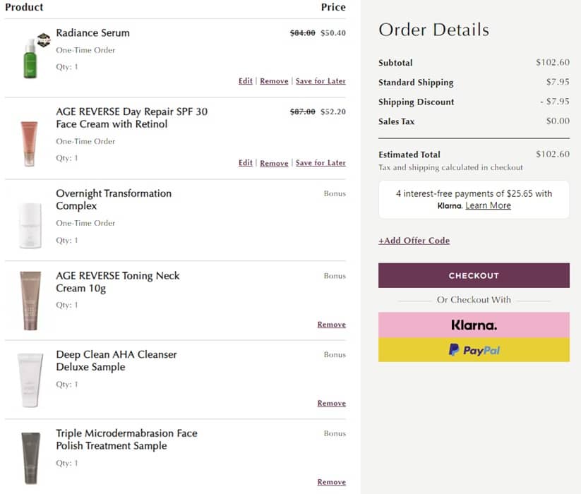Click the AGE REVERSE Day Repair cream image
Screen dimensions: 581x494
29,143
